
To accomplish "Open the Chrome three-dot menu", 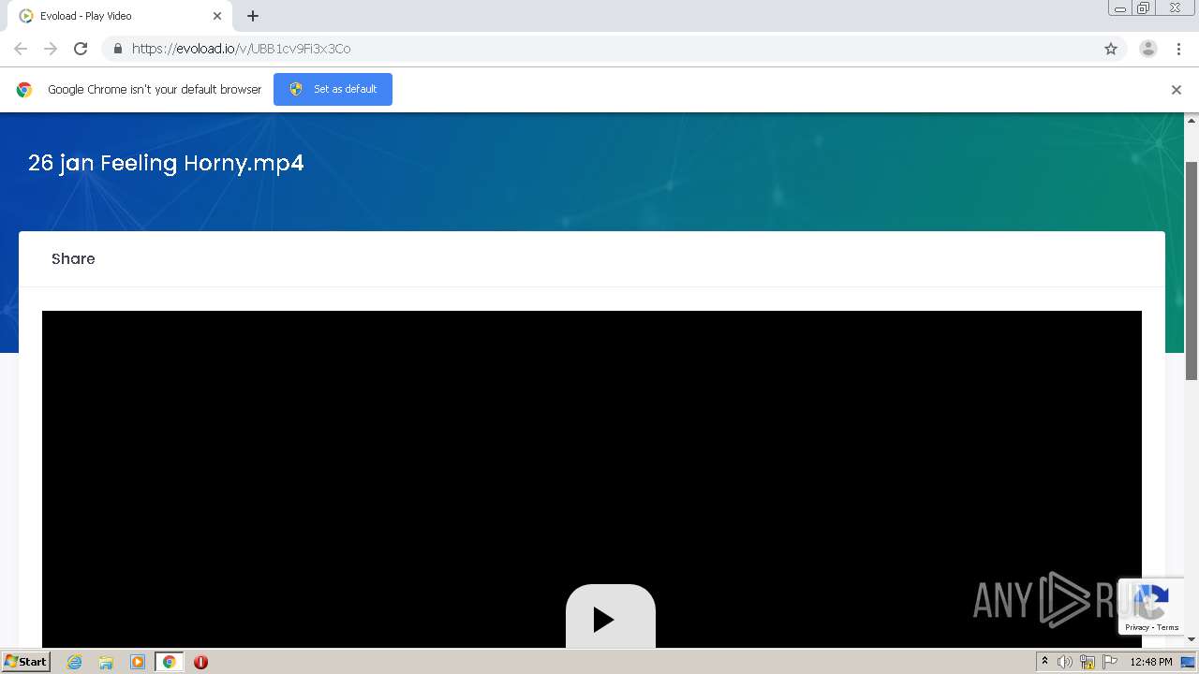I will [1178, 49].
